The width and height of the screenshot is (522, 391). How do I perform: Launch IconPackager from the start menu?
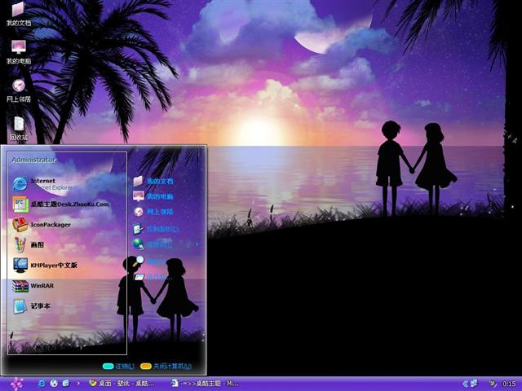tap(42, 225)
